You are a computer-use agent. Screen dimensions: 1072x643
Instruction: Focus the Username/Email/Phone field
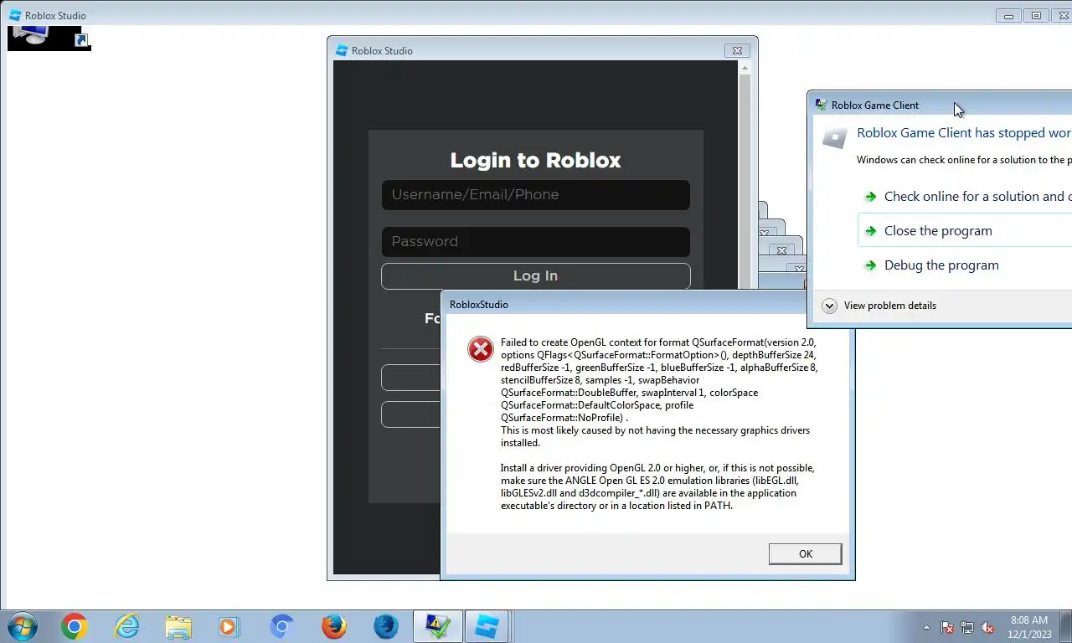pyautogui.click(x=535, y=195)
